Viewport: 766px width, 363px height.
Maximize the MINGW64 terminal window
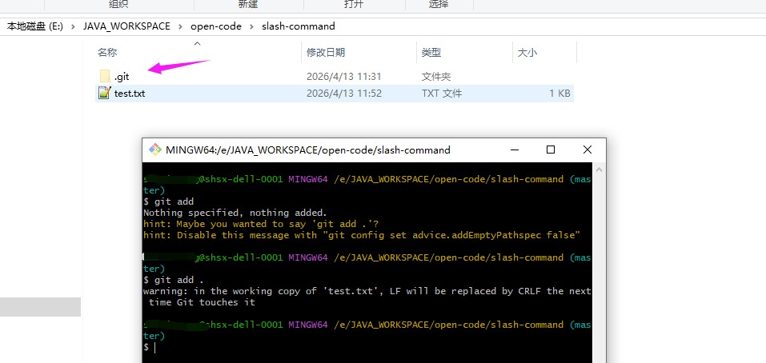point(551,150)
